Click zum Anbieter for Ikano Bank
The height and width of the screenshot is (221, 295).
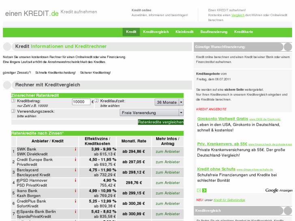click(168, 193)
